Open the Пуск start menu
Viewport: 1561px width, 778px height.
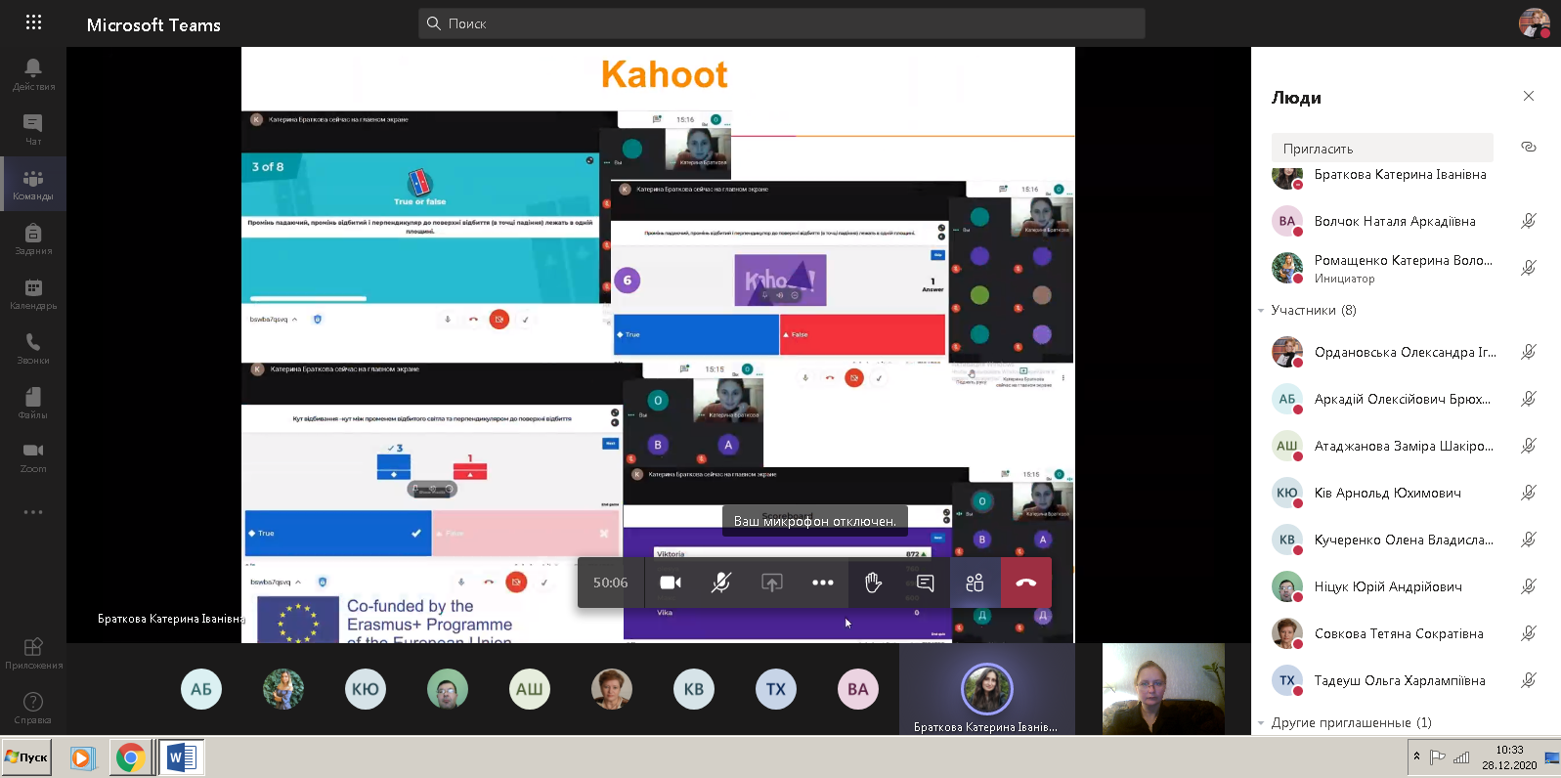click(27, 757)
